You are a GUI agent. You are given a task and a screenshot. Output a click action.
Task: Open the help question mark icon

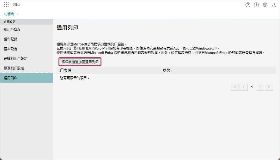[x=248, y=5]
